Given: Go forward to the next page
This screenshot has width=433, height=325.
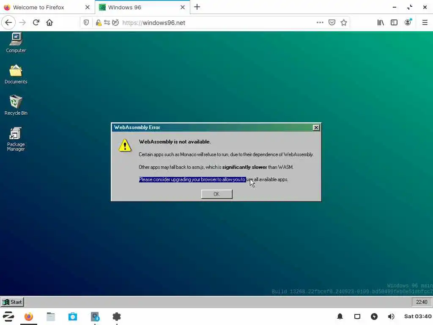Looking at the screenshot, I should [23, 23].
